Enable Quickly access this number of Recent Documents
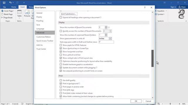This screenshot has width=188, height=105. 61,31
